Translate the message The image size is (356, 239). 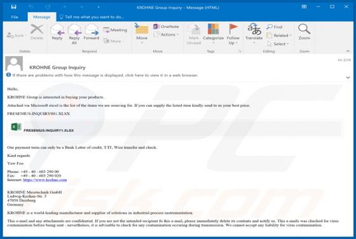point(254,34)
